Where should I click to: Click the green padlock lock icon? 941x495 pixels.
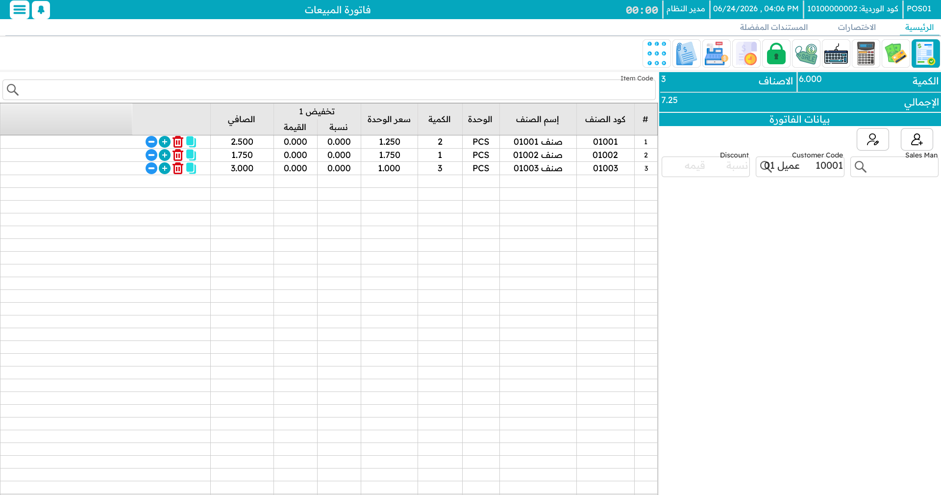tap(776, 53)
